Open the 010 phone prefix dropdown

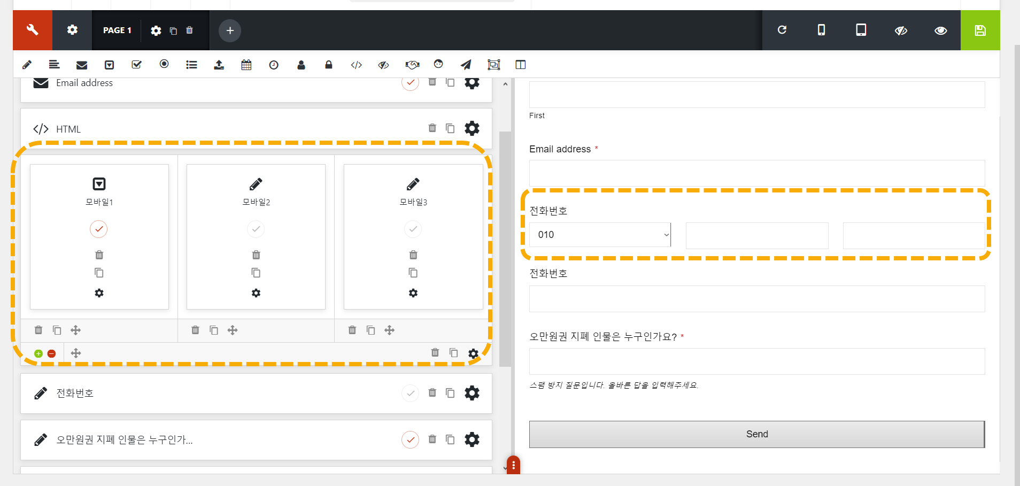(x=600, y=234)
